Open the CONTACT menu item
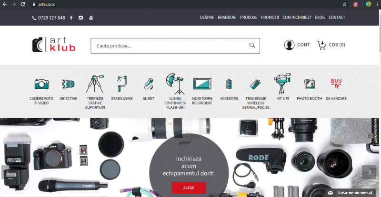 [337, 18]
